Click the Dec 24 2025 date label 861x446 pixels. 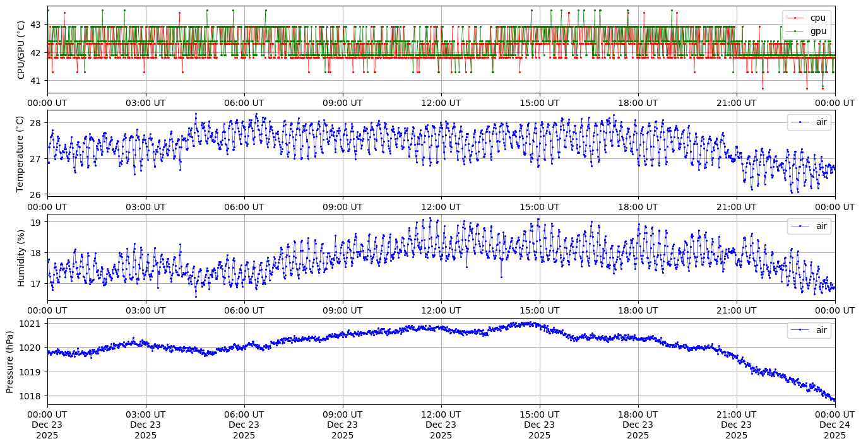click(x=834, y=425)
